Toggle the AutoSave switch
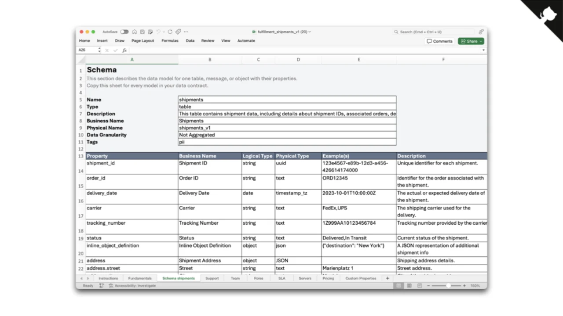 point(124,32)
